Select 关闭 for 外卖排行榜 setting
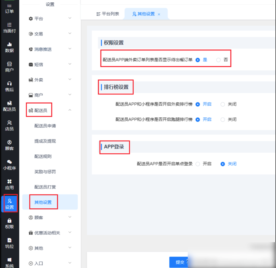 223,104
